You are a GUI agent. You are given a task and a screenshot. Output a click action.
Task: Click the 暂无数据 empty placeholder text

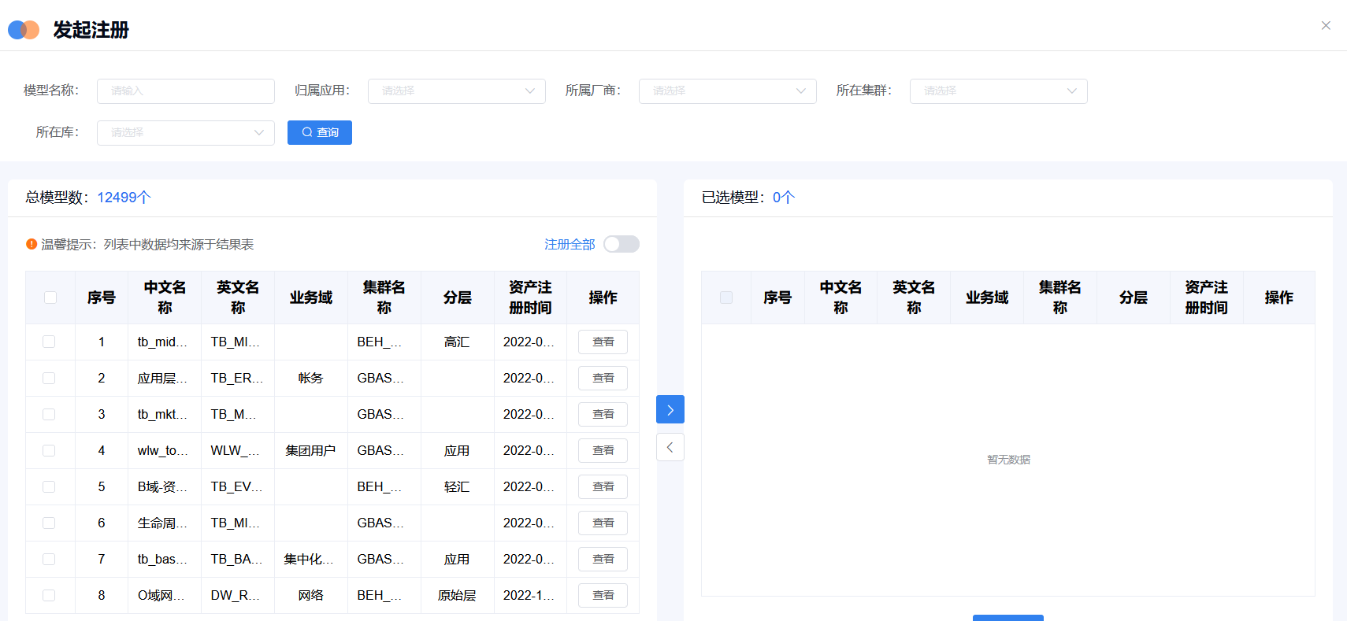(x=1008, y=460)
